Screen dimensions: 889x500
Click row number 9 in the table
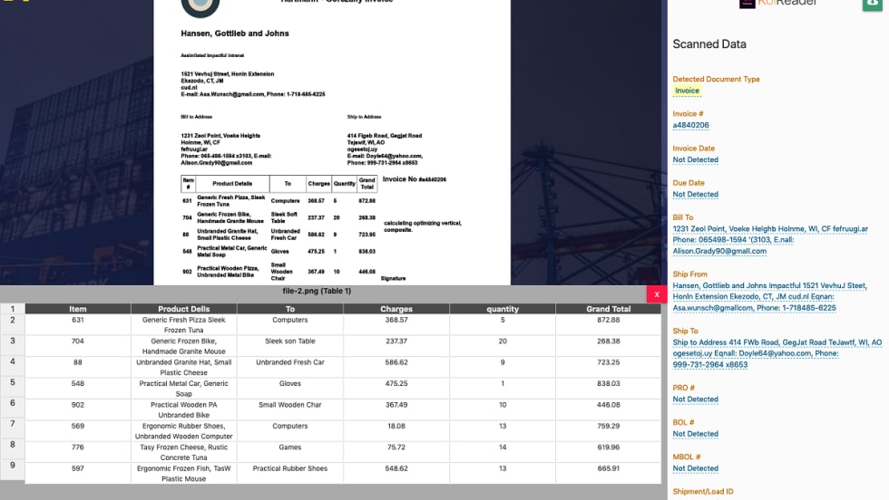[13, 466]
